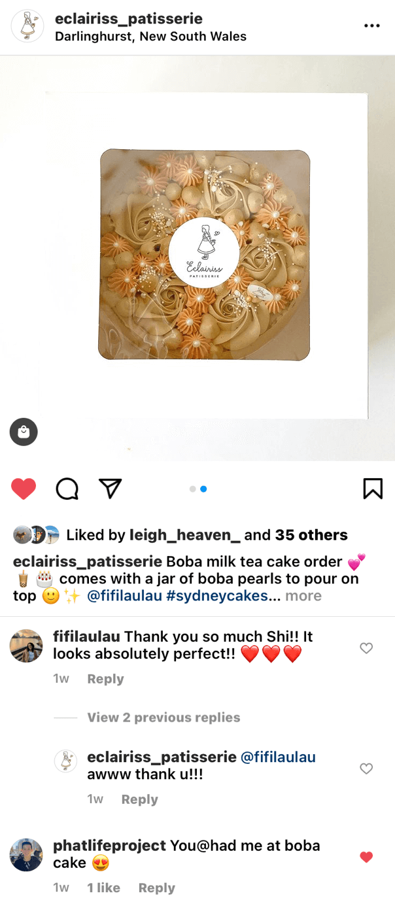Share the post with the paper plane icon
Image resolution: width=395 pixels, height=900 pixels.
(x=110, y=489)
